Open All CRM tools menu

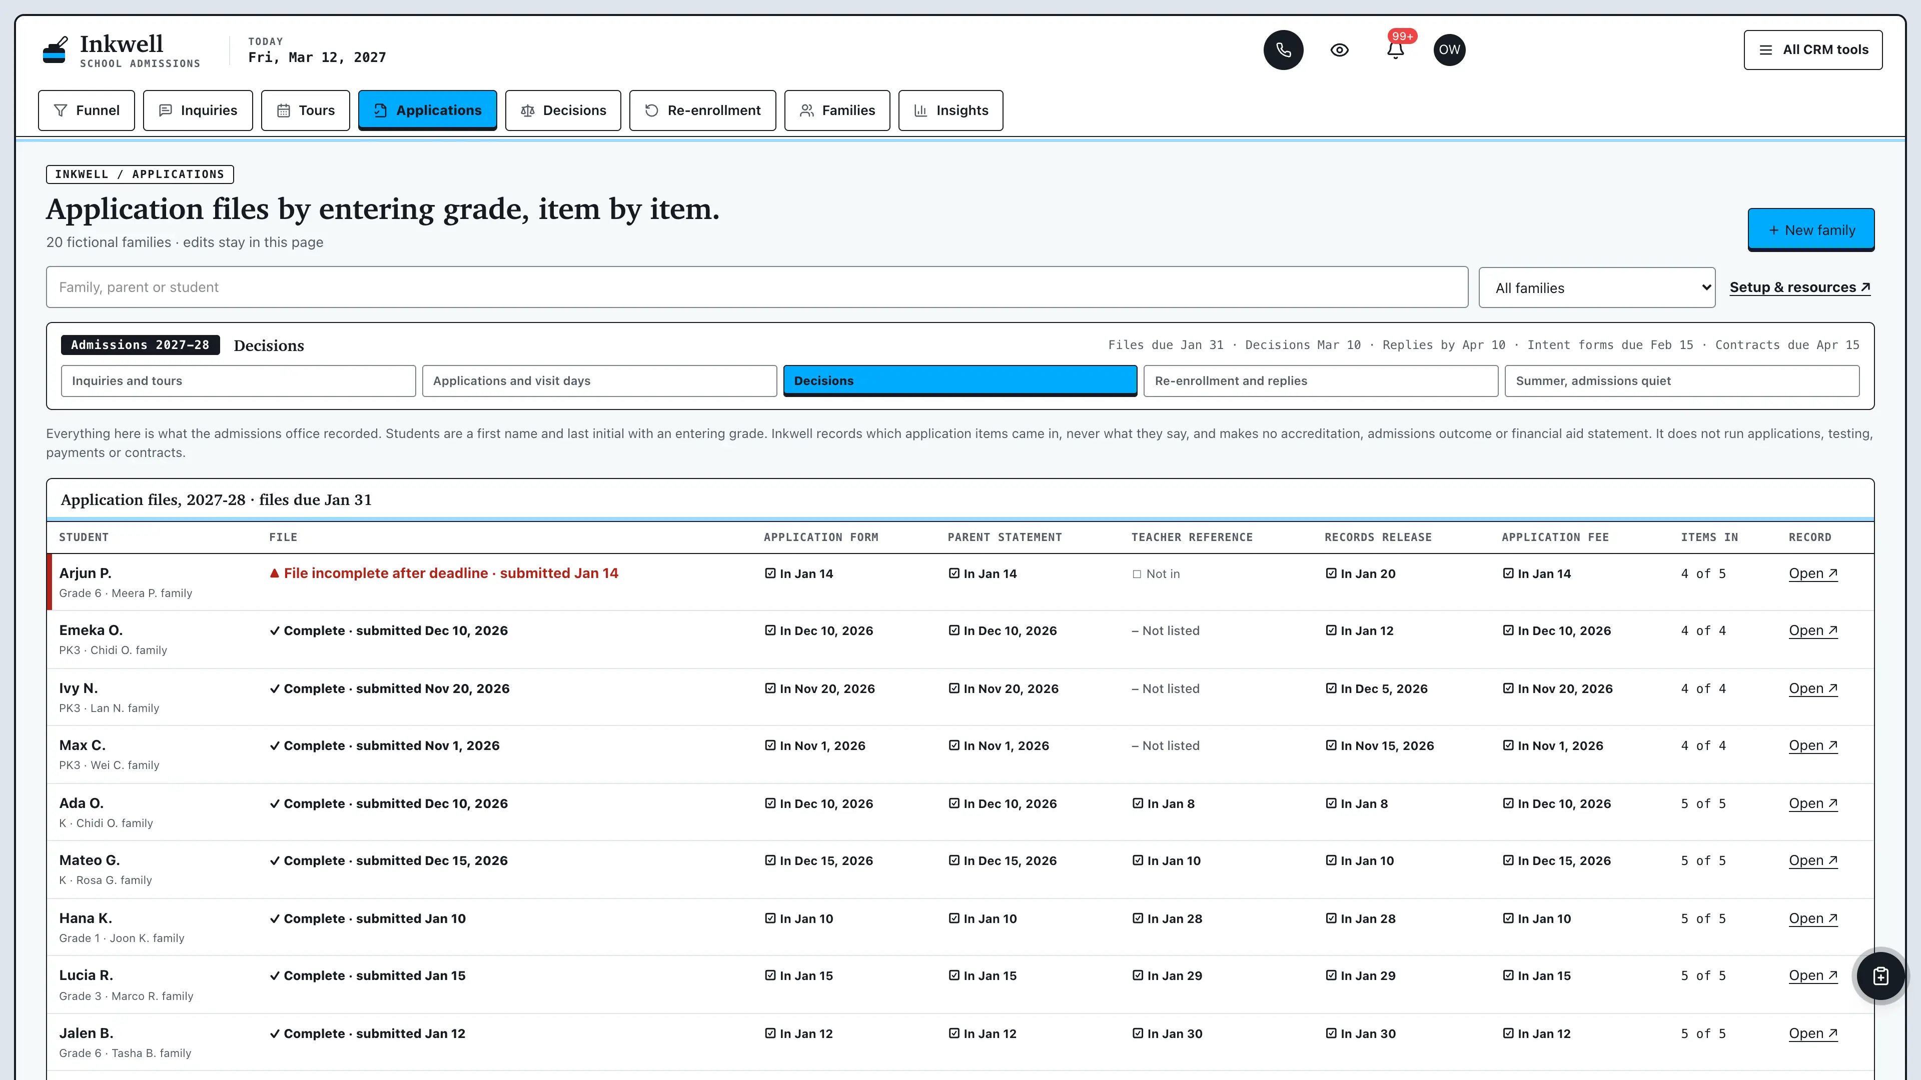pyautogui.click(x=1812, y=50)
